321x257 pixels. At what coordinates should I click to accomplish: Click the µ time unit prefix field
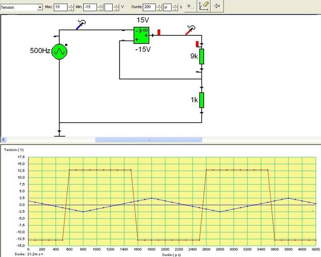point(167,7)
